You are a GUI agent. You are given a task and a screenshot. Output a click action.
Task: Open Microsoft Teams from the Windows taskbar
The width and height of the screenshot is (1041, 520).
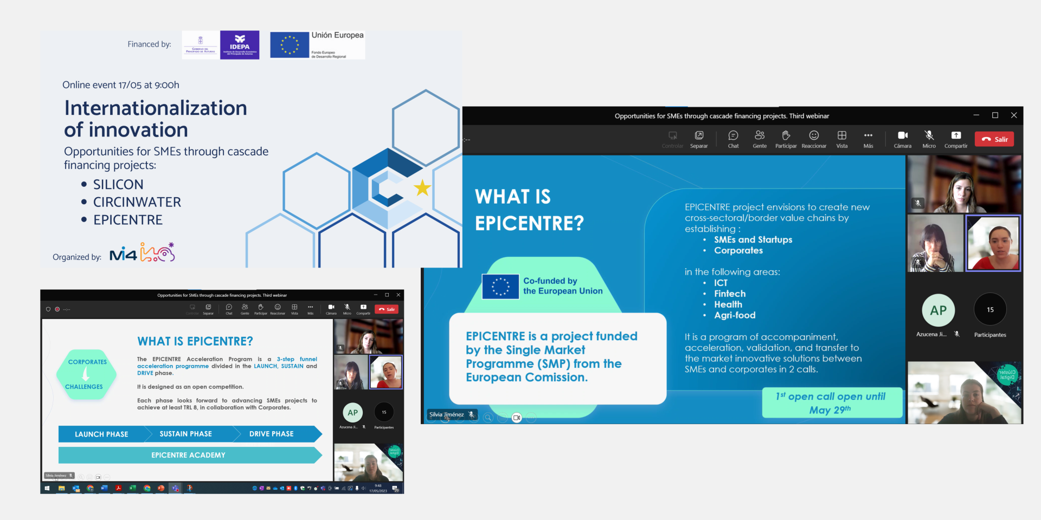(x=175, y=488)
